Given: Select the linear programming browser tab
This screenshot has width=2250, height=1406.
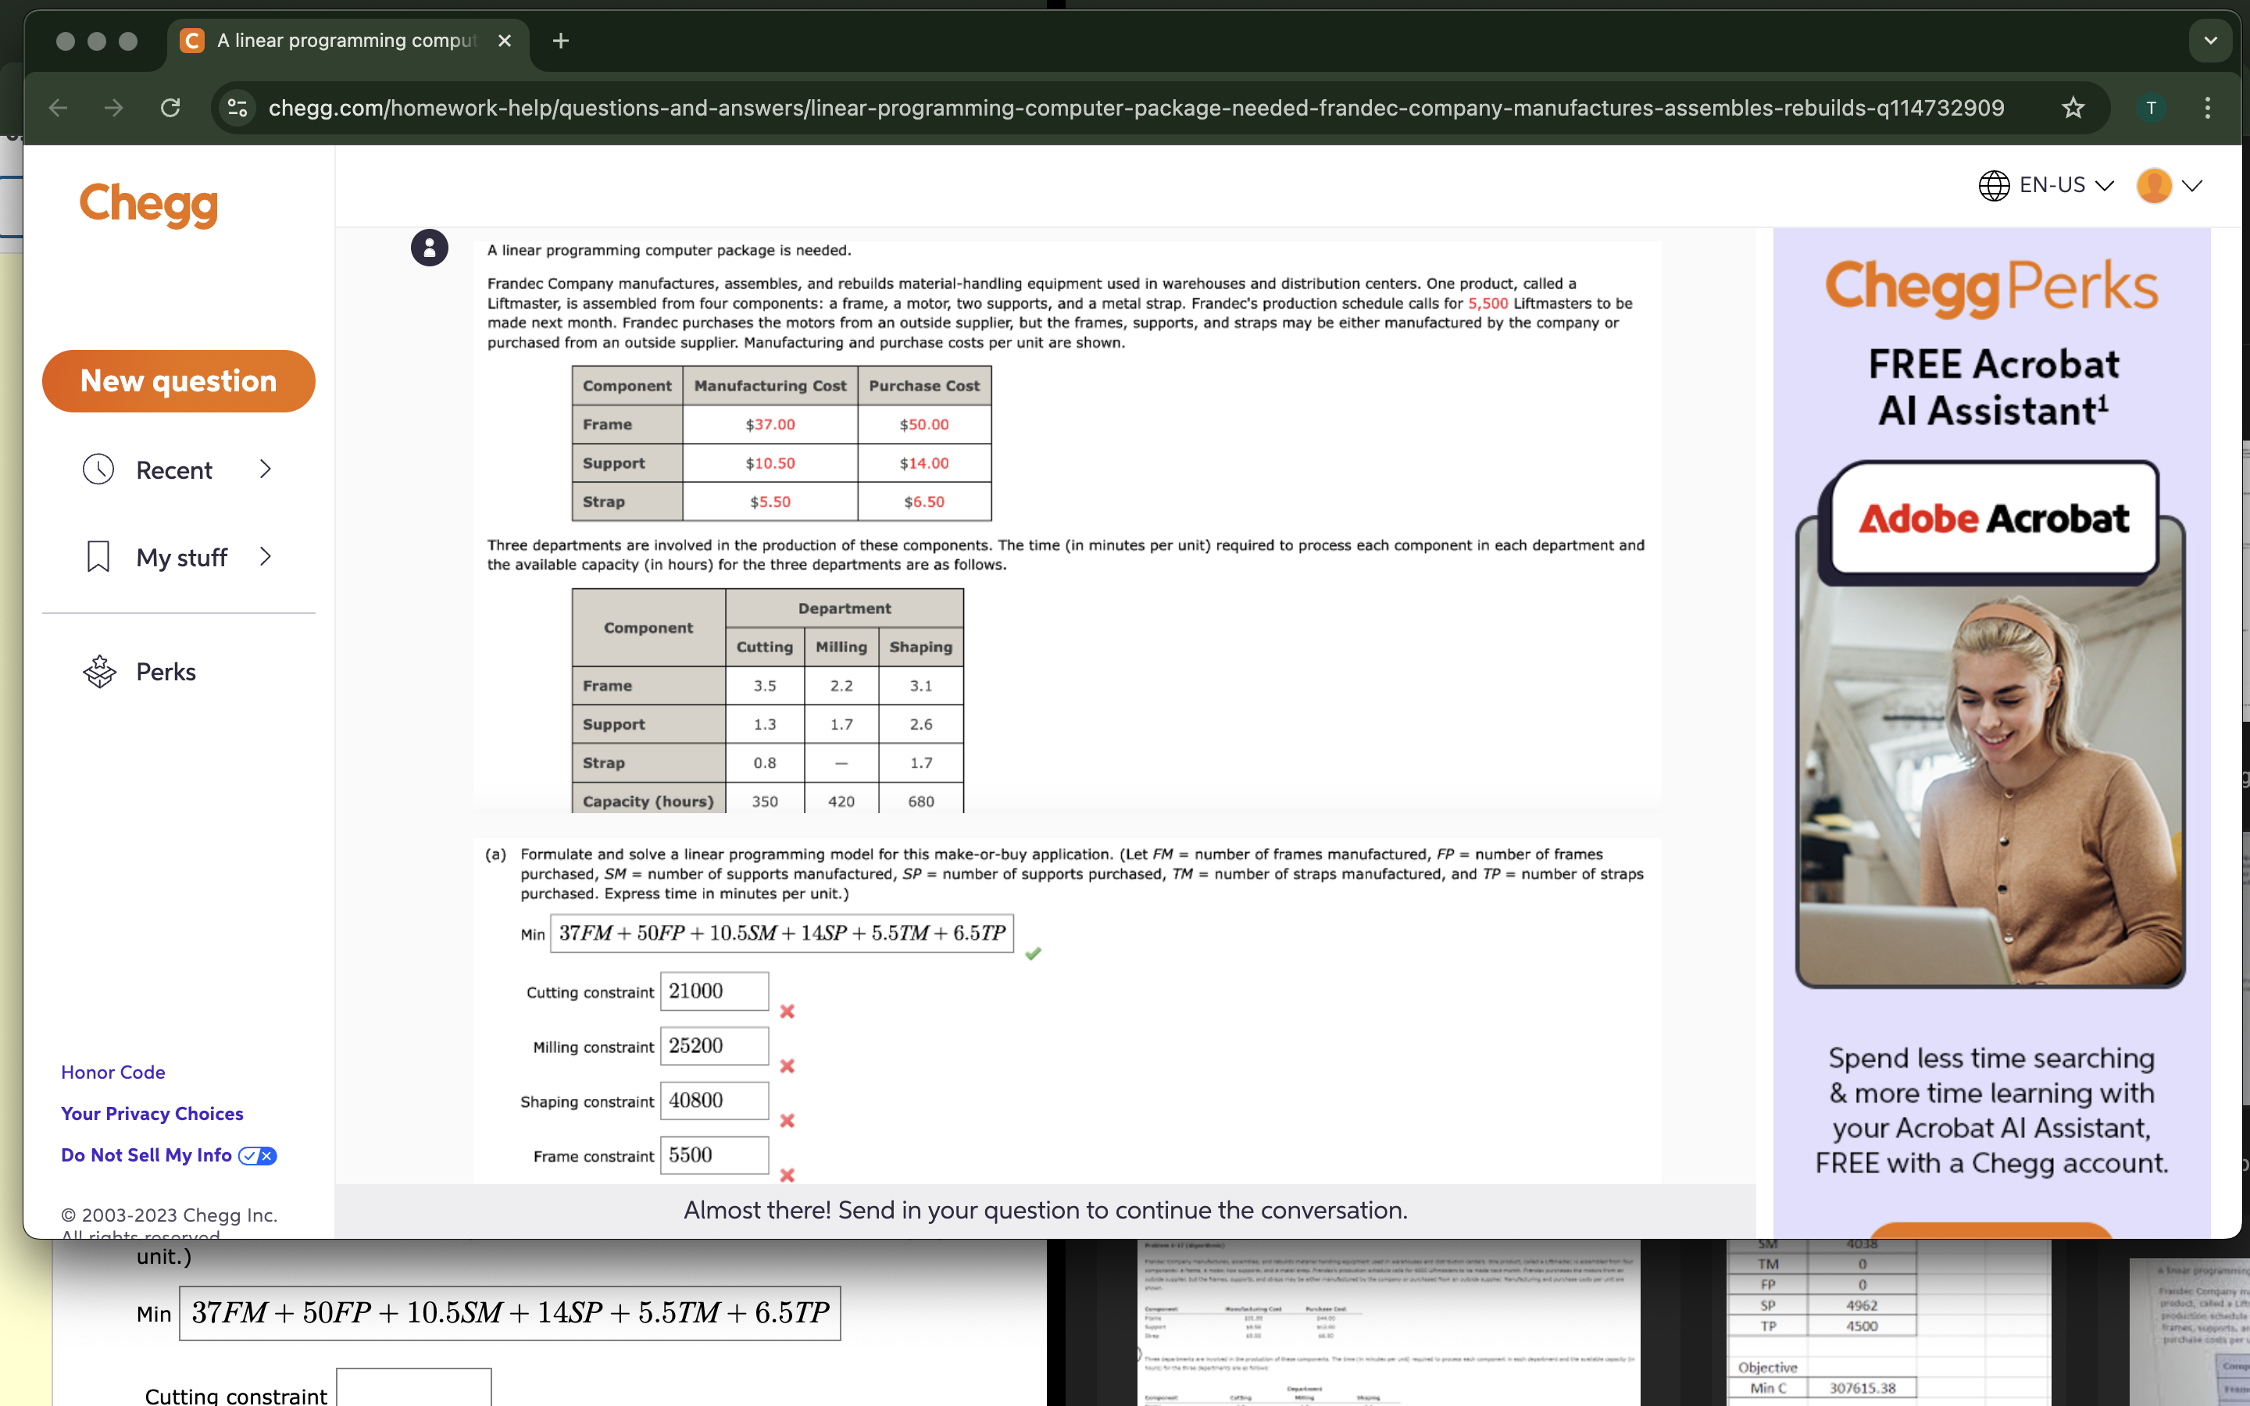Looking at the screenshot, I should [x=344, y=40].
